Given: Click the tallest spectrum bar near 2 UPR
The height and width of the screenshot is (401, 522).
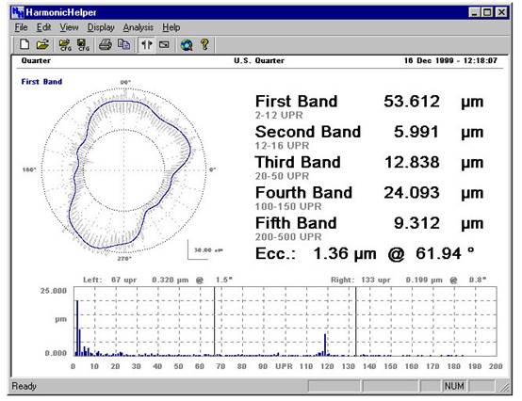Looking at the screenshot, I should pos(77,328).
